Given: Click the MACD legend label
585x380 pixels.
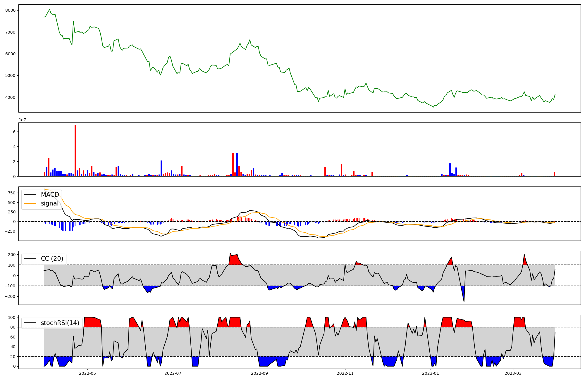Looking at the screenshot, I should (x=50, y=195).
